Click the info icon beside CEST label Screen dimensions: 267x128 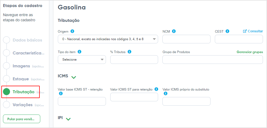click(227, 32)
